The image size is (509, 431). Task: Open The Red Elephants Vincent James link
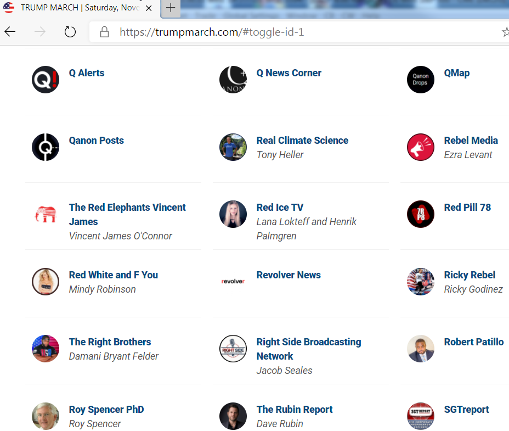pos(127,215)
